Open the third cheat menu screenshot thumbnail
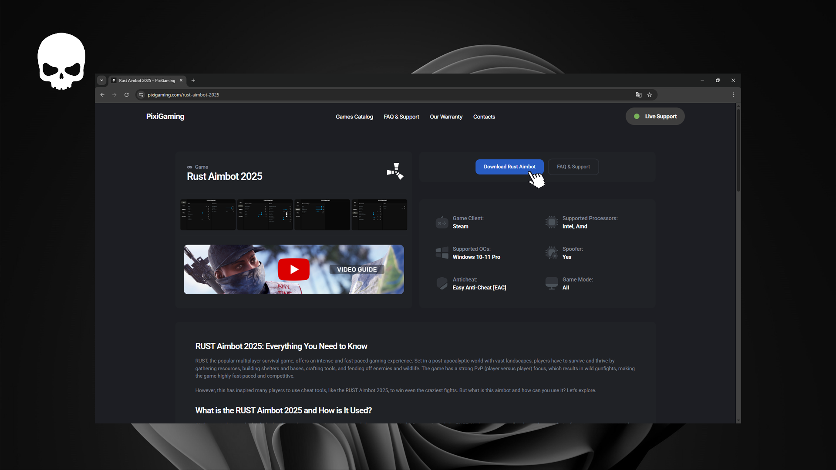 (x=322, y=215)
